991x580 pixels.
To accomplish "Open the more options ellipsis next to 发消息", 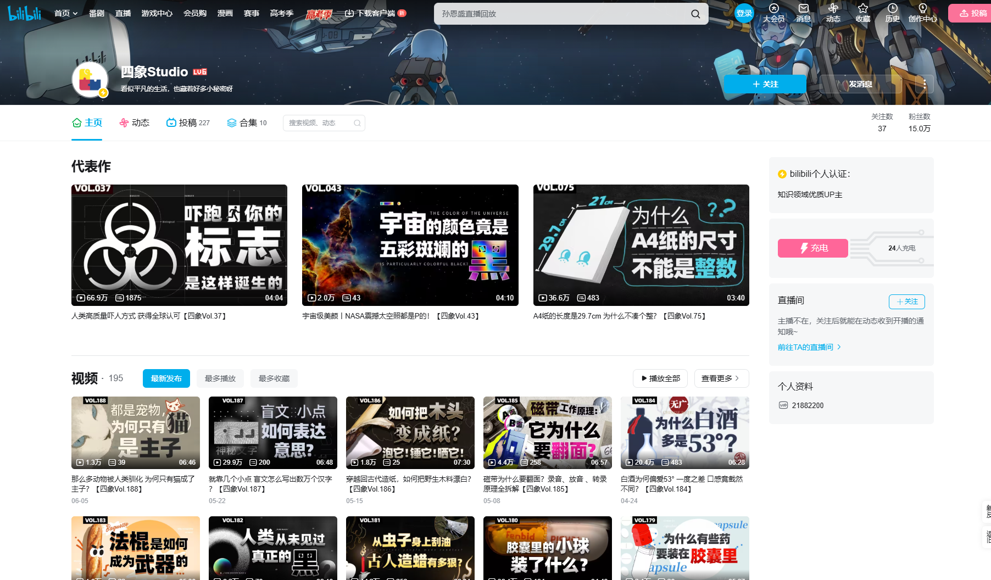I will click(925, 84).
